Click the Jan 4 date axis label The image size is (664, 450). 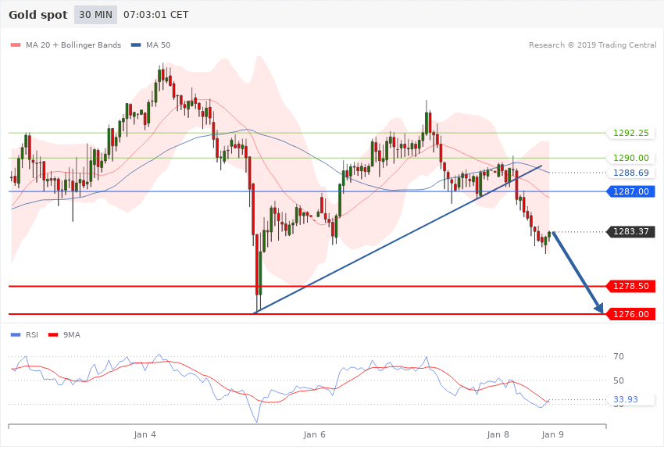click(x=145, y=434)
